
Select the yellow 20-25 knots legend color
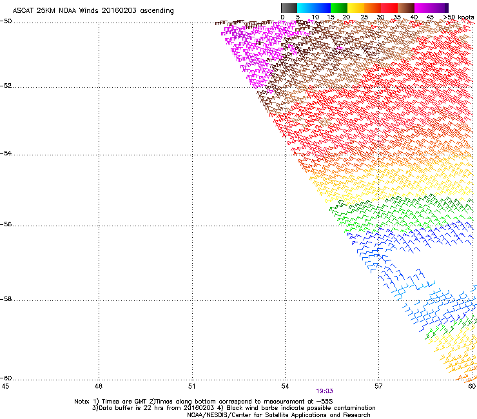[x=356, y=8]
